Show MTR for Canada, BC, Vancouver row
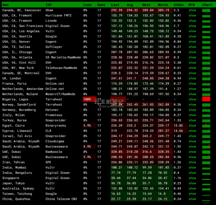Viewport: 216px width, 205px height. pyautogui.click(x=192, y=10)
